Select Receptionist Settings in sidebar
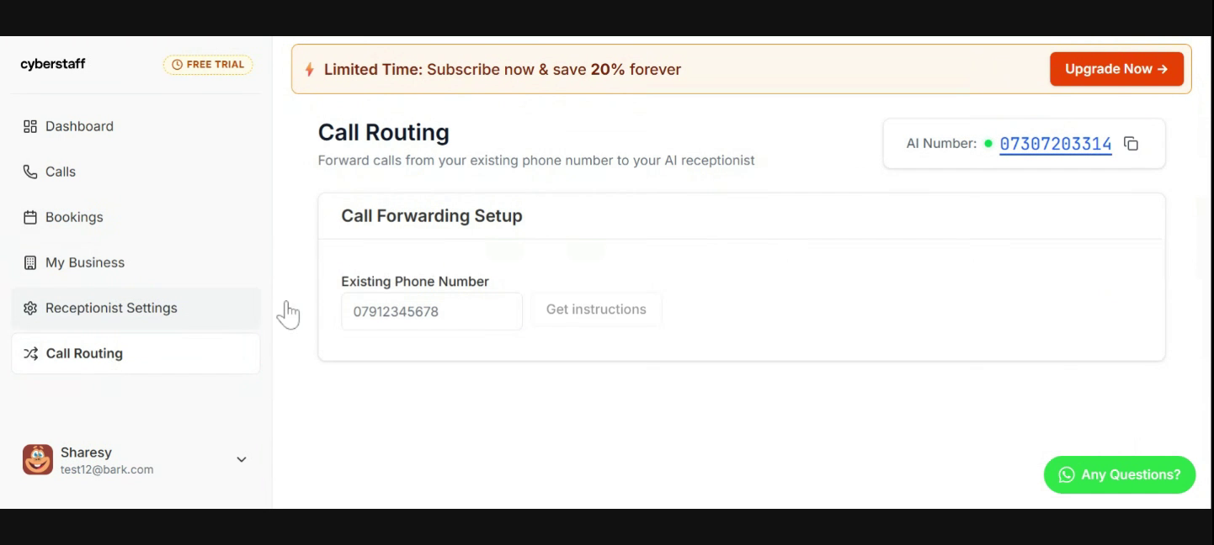 pos(111,308)
